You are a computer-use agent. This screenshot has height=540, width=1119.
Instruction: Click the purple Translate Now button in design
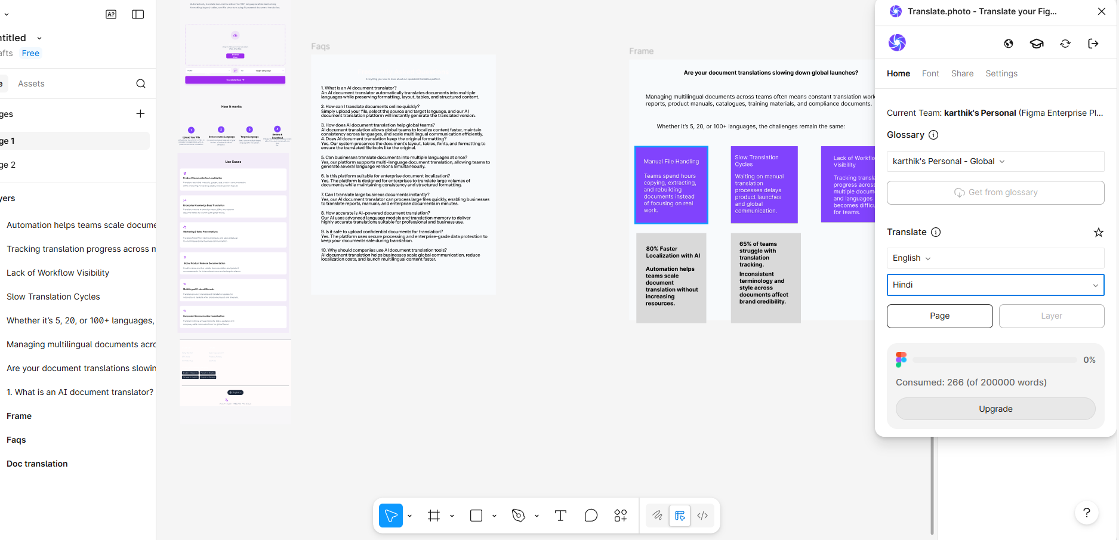point(235,79)
